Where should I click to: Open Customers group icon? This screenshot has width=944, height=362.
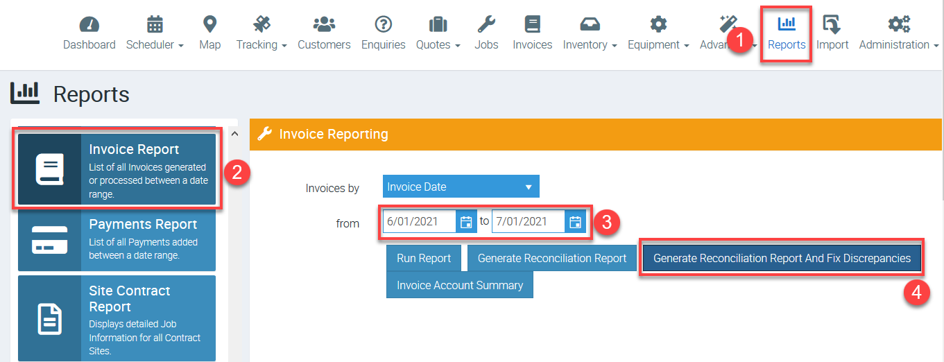point(324,25)
